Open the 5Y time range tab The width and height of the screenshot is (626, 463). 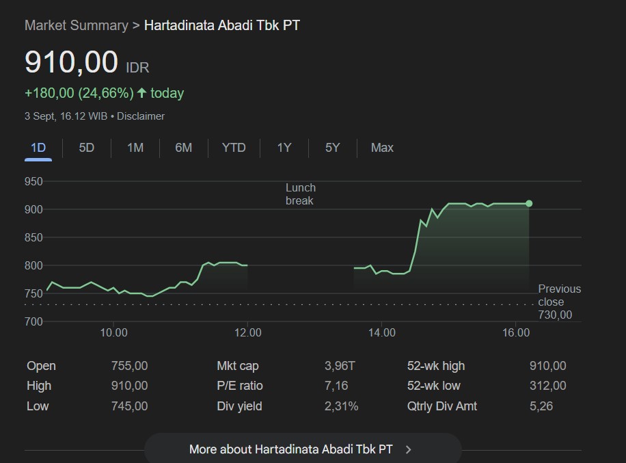333,148
